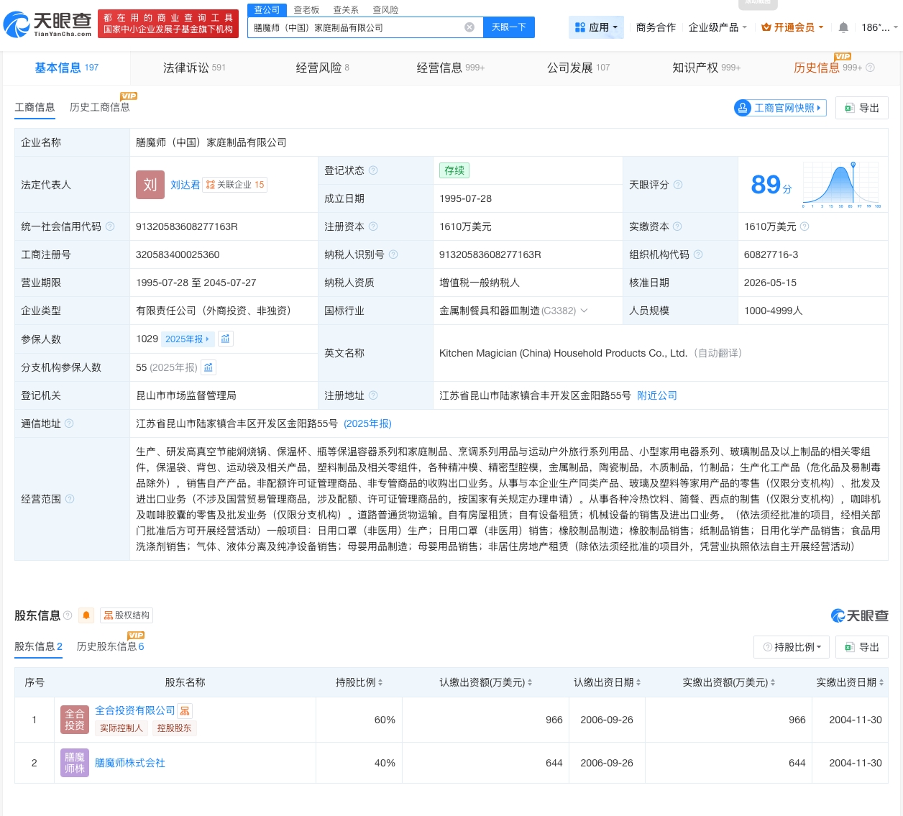This screenshot has height=816, width=903.
Task: Open the 天眼评分 score distribution chart
Action: pyautogui.click(x=842, y=185)
